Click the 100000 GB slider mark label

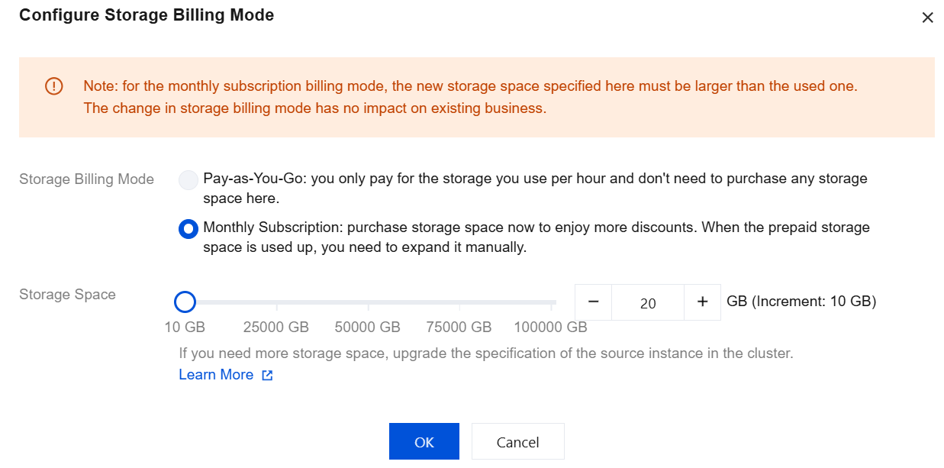coord(550,328)
